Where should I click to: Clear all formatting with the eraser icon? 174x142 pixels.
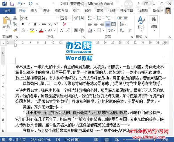[x=64, y=24]
